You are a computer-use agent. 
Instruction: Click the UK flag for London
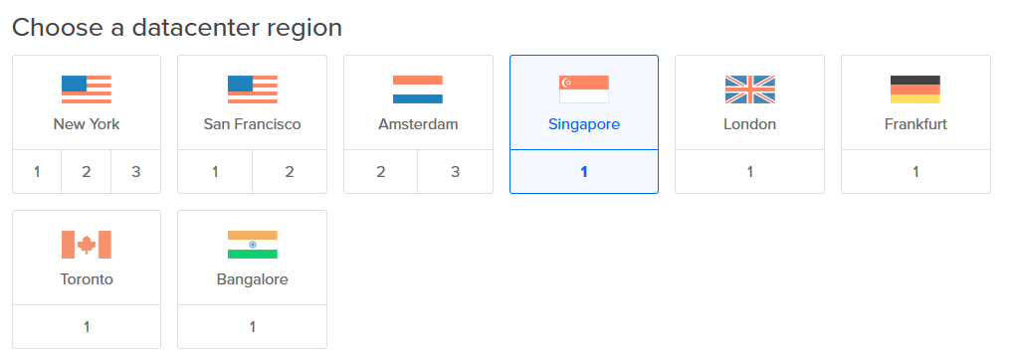(749, 90)
